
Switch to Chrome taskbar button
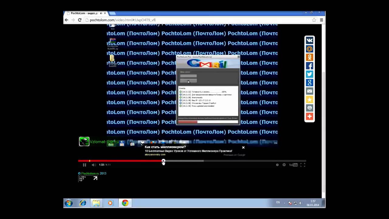click(x=125, y=203)
